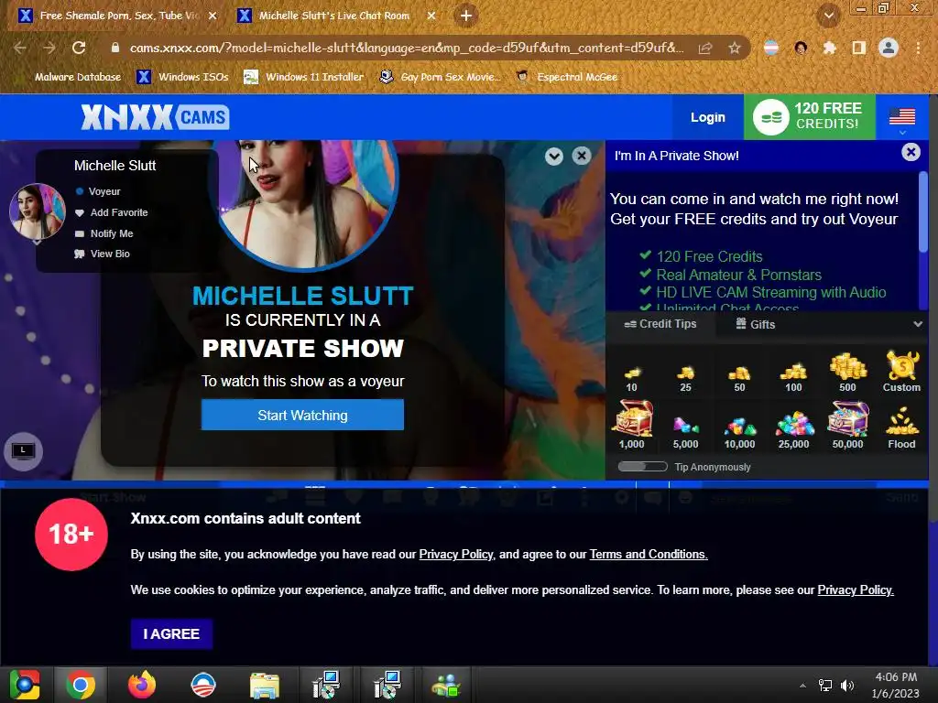Select the Voyeur option
Image resolution: width=938 pixels, height=703 pixels.
coord(98,191)
